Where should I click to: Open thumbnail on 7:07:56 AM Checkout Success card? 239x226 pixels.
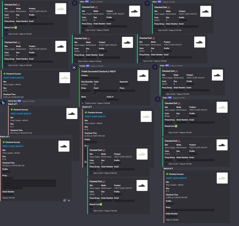[64, 146]
